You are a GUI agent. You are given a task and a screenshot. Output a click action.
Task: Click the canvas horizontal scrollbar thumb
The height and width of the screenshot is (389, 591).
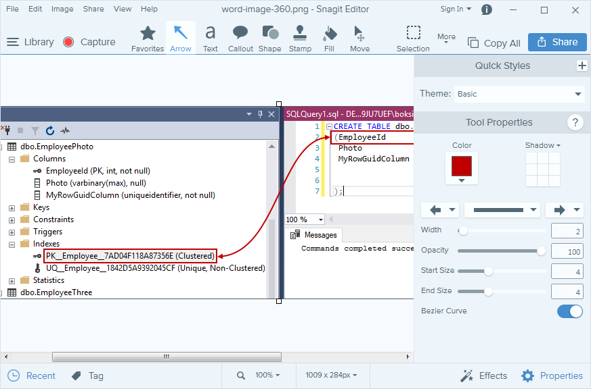point(167,357)
